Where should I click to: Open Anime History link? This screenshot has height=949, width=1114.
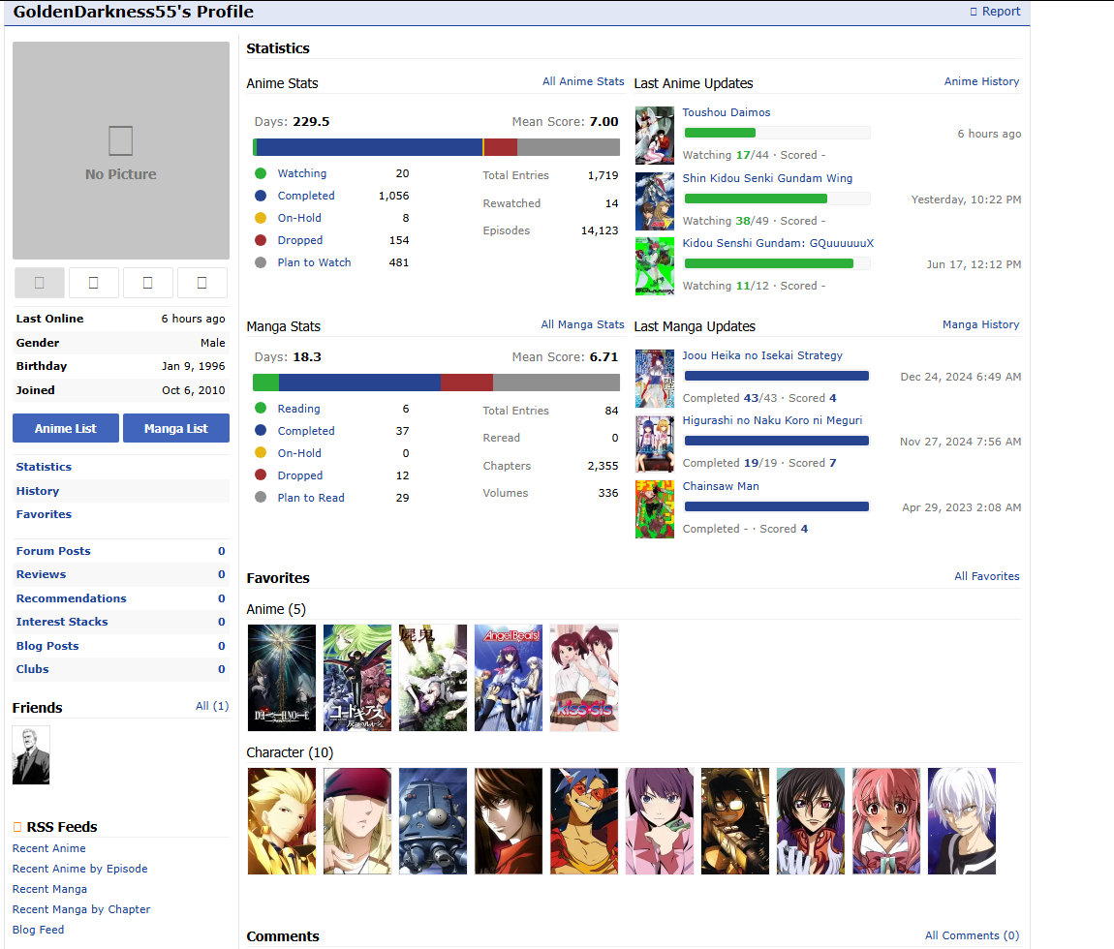[982, 81]
